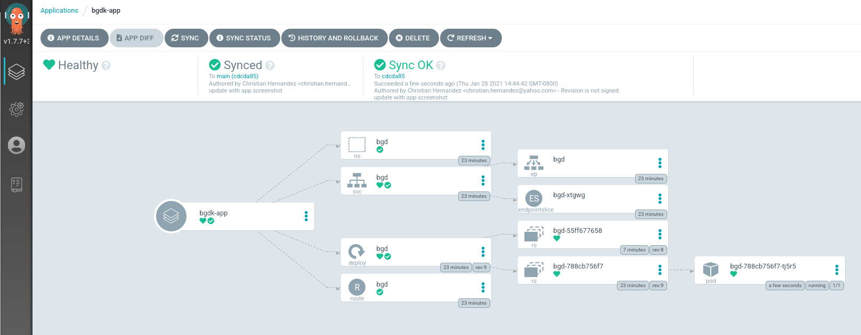
Task: Open kebab menu on bgdk-app node
Action: click(306, 216)
